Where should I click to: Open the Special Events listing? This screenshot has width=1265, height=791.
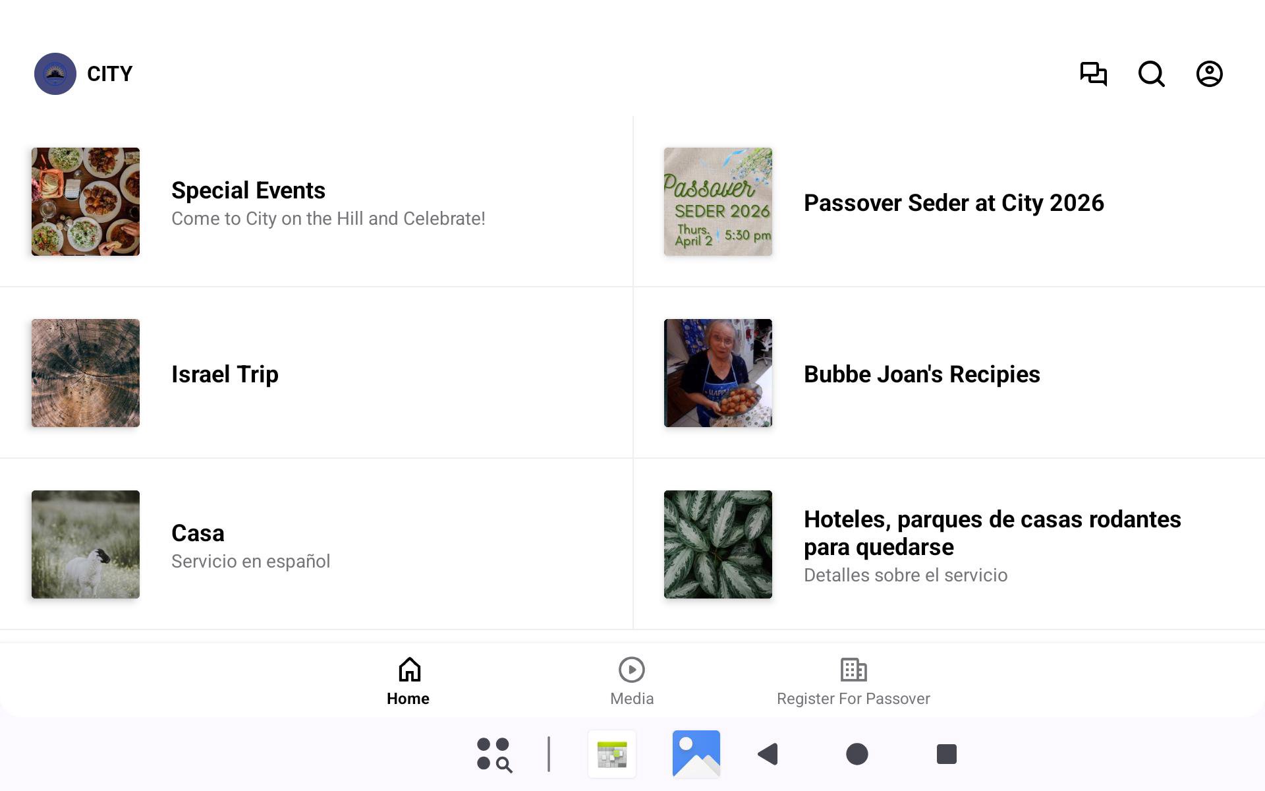click(316, 202)
